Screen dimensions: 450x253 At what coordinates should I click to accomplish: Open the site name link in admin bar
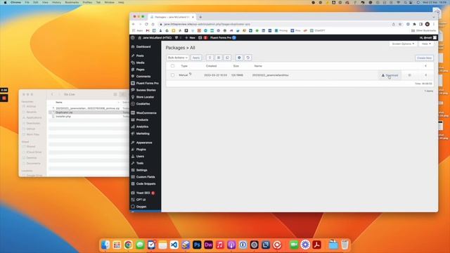coord(155,37)
